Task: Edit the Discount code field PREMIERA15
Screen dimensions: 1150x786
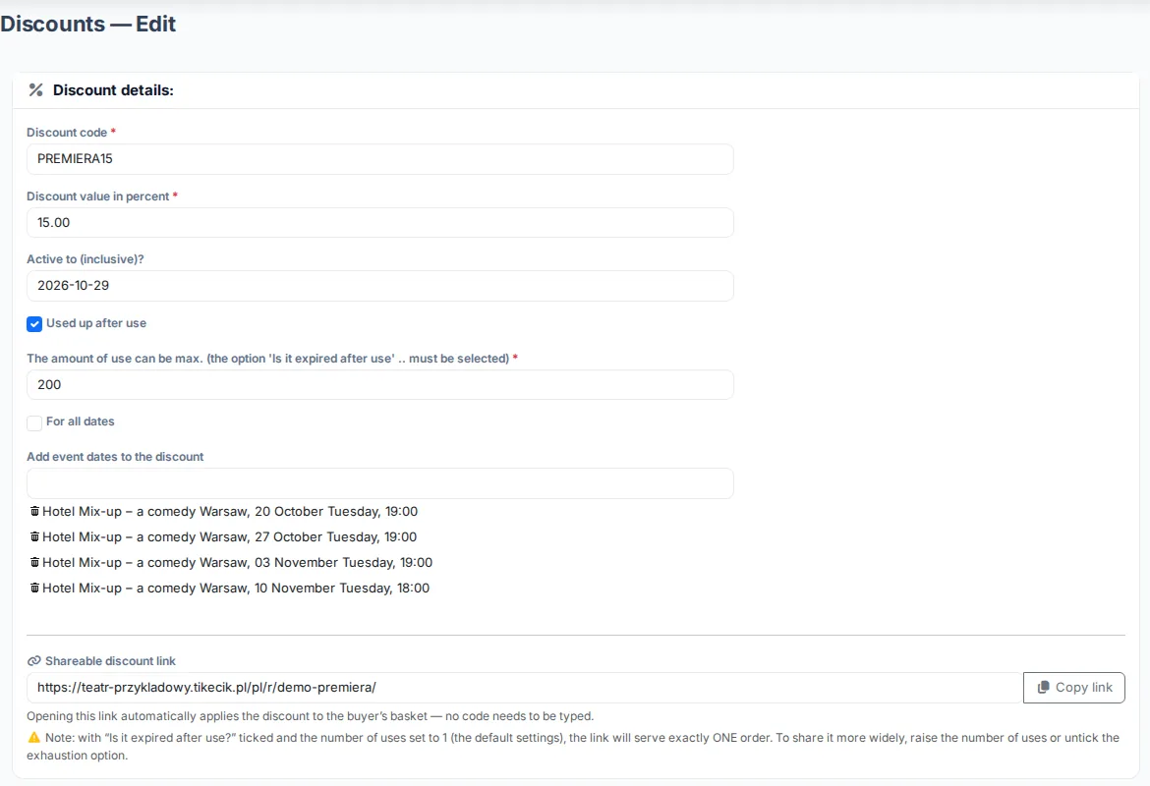Action: [x=380, y=159]
